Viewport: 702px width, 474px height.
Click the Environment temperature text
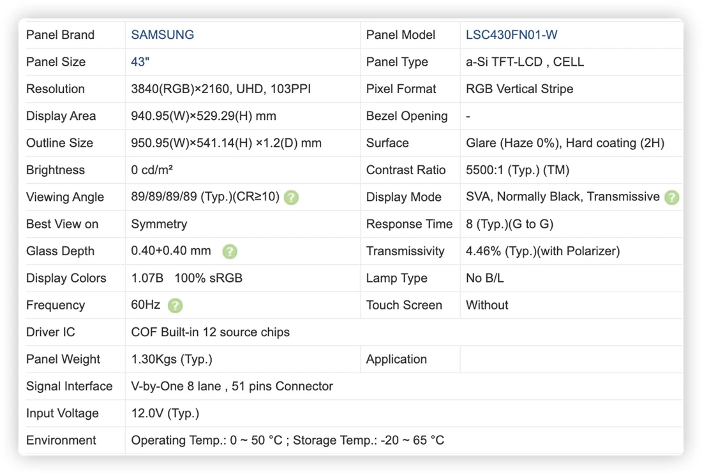click(x=287, y=440)
